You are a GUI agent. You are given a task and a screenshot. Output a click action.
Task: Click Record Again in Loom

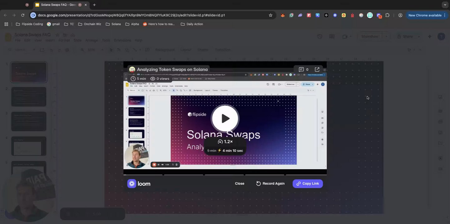pyautogui.click(x=270, y=184)
